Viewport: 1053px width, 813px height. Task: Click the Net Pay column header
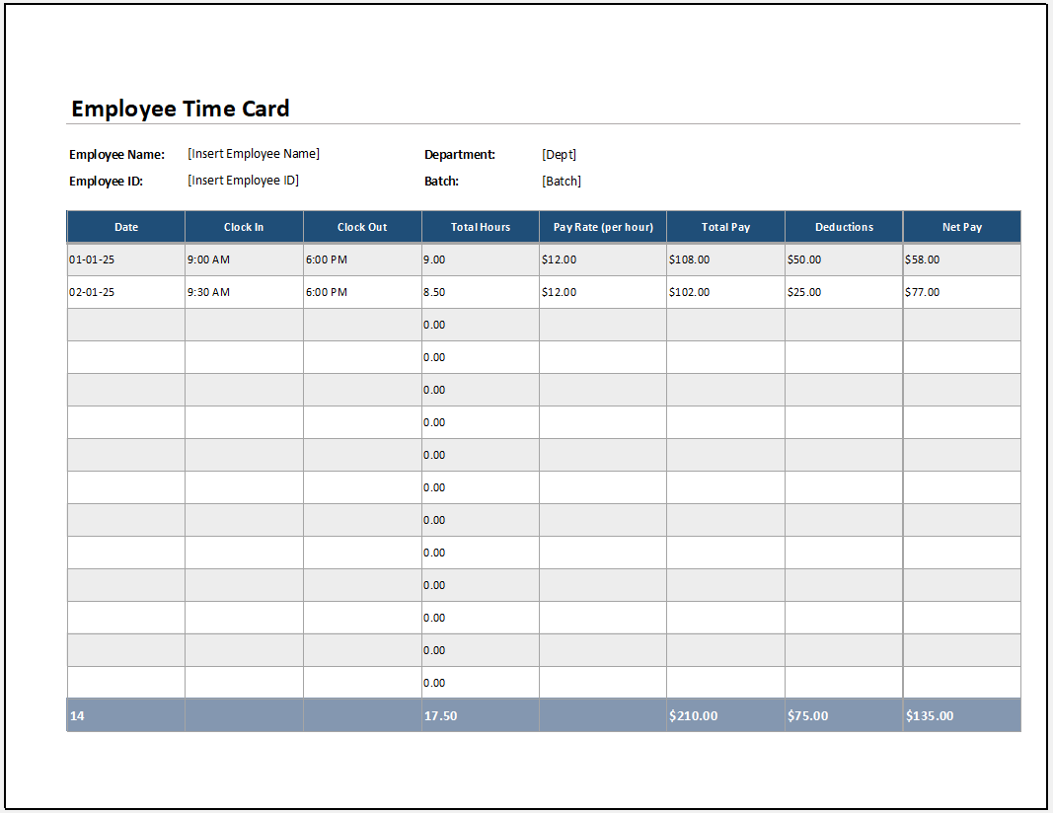pos(961,226)
